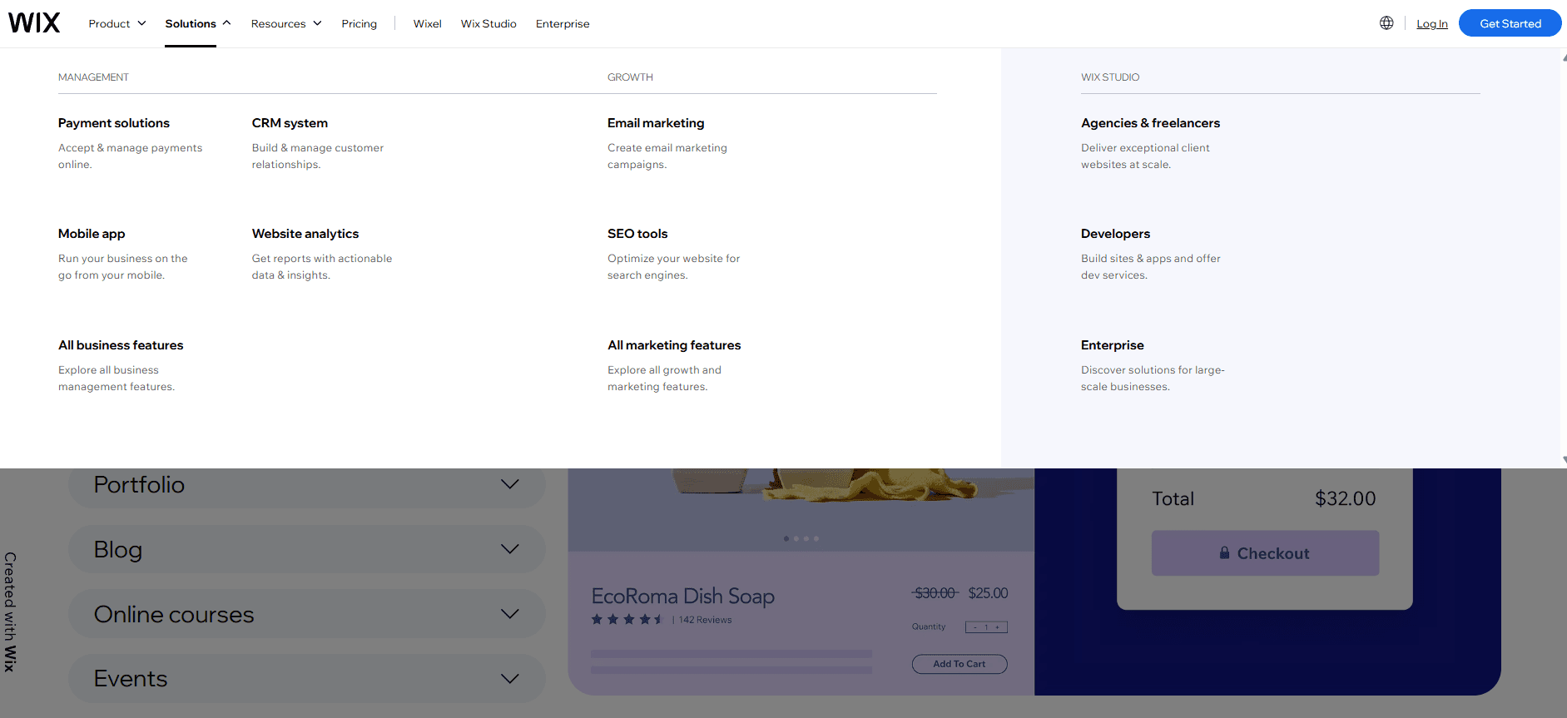Open the Pricing page
1567x718 pixels.
(359, 23)
